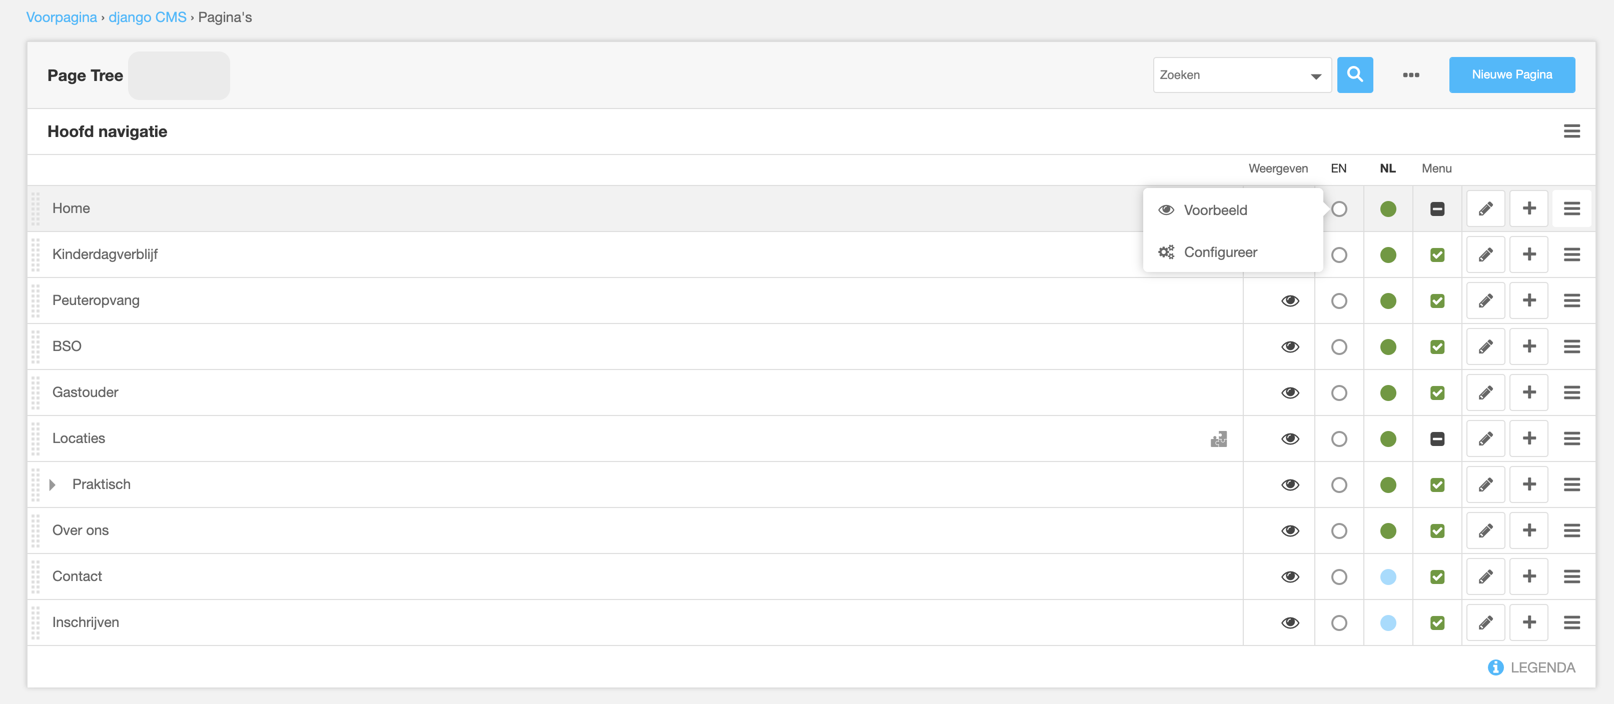Open the hamburger dropdown for Inschrijven row
The image size is (1614, 704).
[x=1571, y=622]
